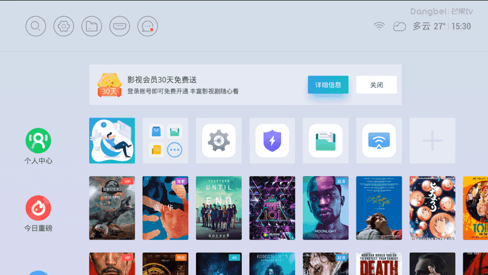The height and width of the screenshot is (275, 488).
Task: Open the Call Me By Your Name poster
Action: coord(379,208)
